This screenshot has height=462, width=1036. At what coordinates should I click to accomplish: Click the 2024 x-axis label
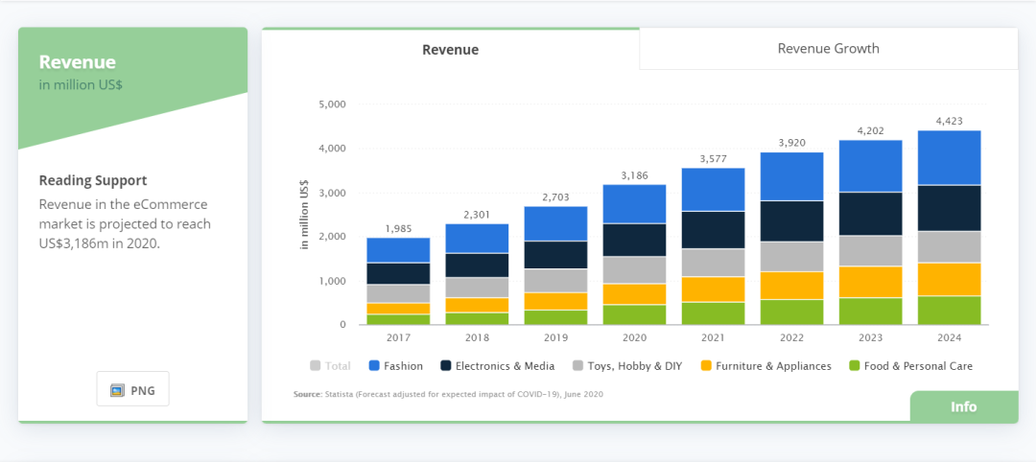pyautogui.click(x=949, y=337)
